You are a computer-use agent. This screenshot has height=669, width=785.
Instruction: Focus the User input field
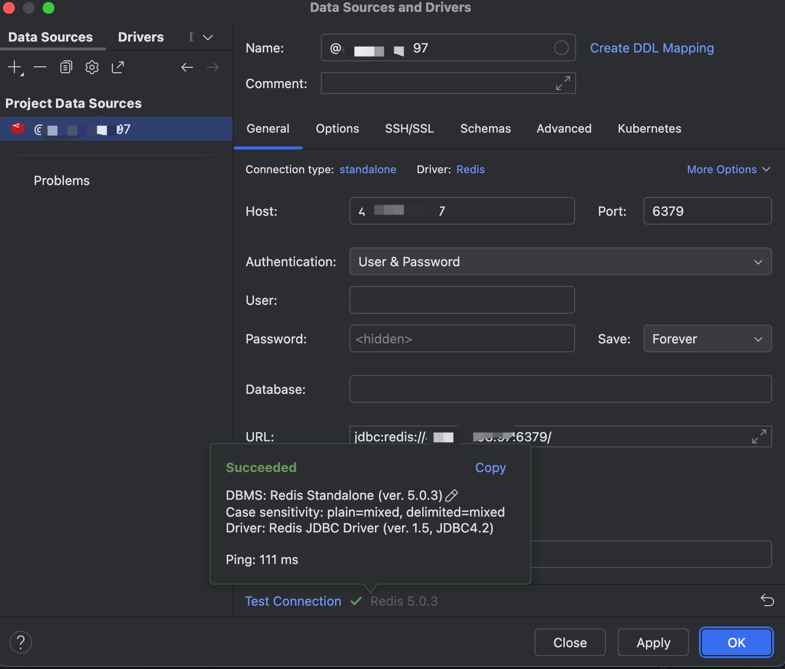pyautogui.click(x=462, y=300)
